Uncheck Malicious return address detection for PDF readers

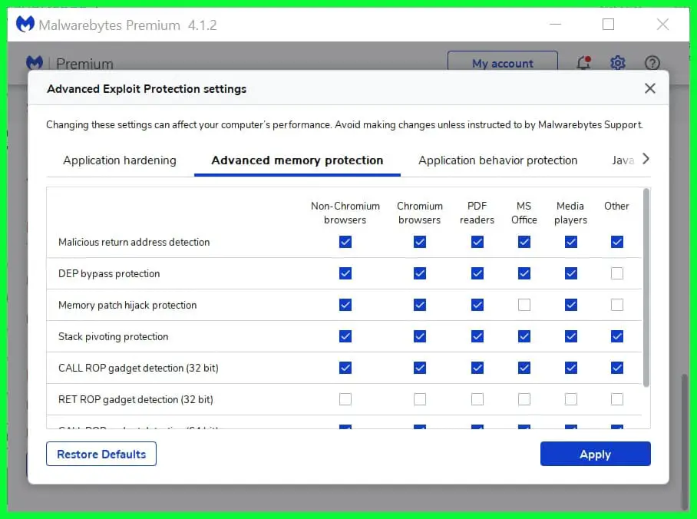(x=477, y=242)
